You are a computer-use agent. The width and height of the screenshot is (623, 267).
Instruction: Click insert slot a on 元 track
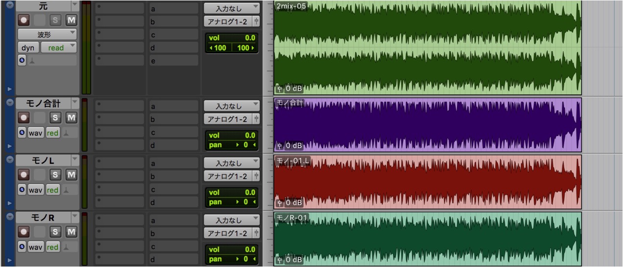pos(173,8)
